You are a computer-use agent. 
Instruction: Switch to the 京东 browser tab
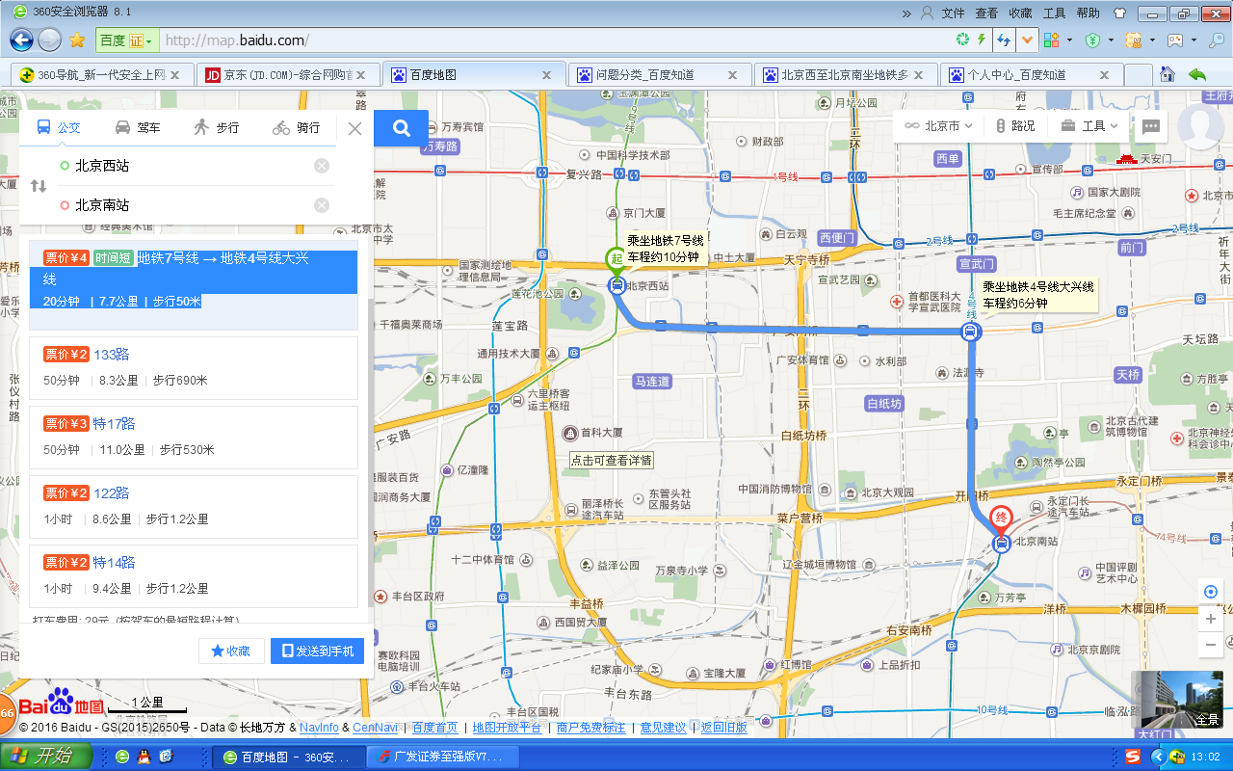tap(289, 75)
